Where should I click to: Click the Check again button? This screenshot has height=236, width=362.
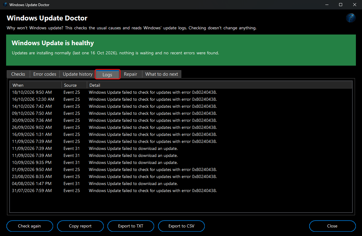30,226
